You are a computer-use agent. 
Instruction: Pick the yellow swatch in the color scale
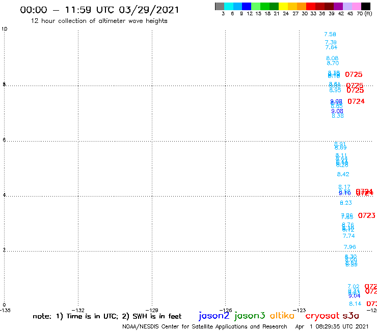point(283,6)
